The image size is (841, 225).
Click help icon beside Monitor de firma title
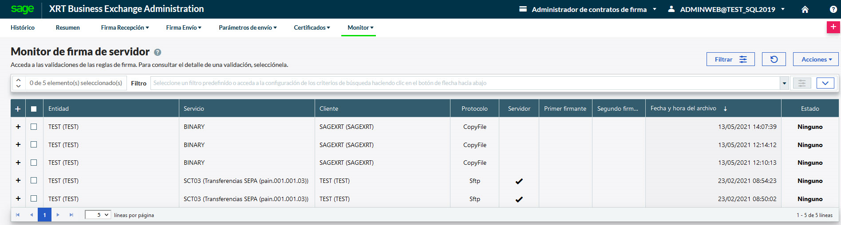click(158, 52)
